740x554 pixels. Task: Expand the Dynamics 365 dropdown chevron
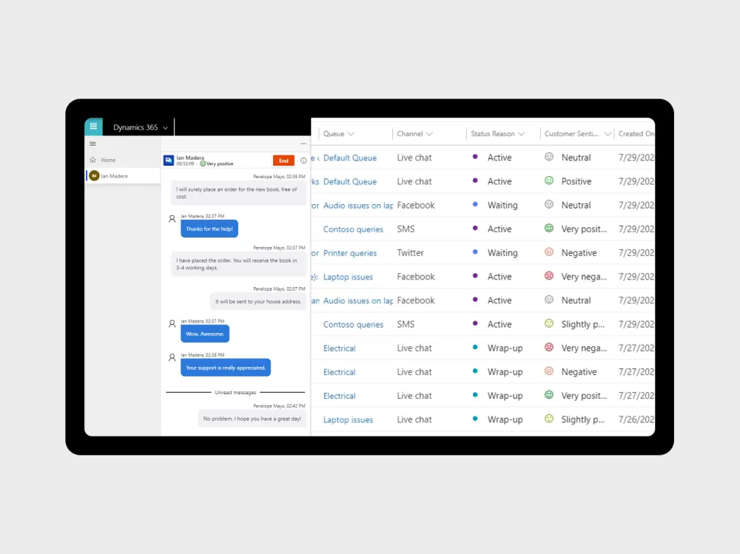165,128
